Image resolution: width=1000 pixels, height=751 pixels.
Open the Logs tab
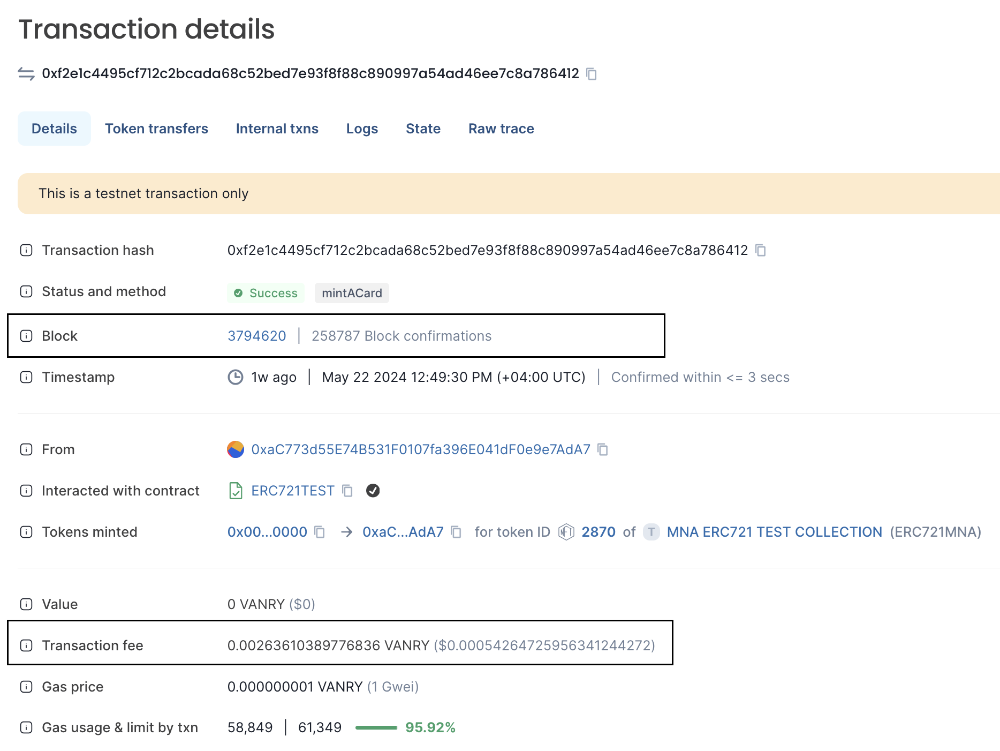point(362,129)
